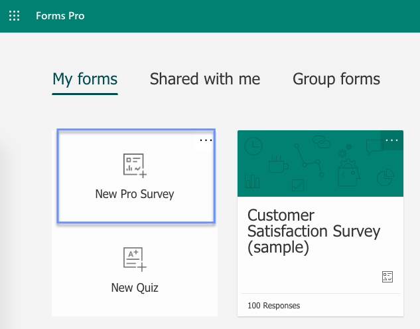
Task: Click the survey type icon on sample card
Action: click(388, 277)
